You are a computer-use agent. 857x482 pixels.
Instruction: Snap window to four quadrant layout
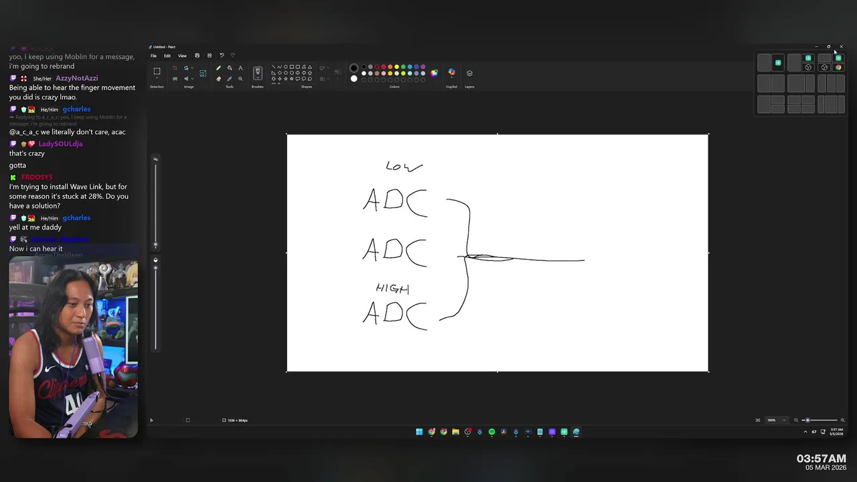801,104
